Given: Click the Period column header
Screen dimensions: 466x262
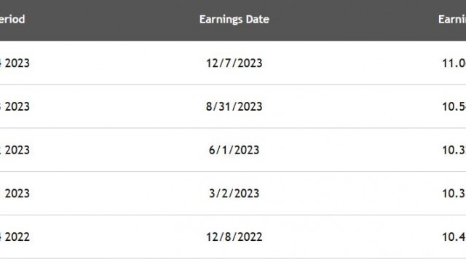Looking at the screenshot, I should [x=12, y=20].
